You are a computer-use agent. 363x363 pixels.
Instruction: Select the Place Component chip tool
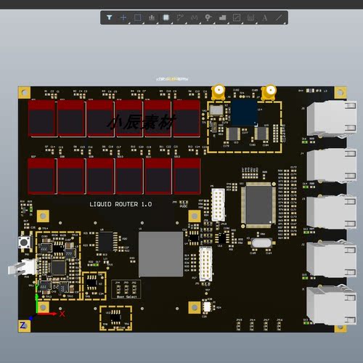tap(166, 17)
